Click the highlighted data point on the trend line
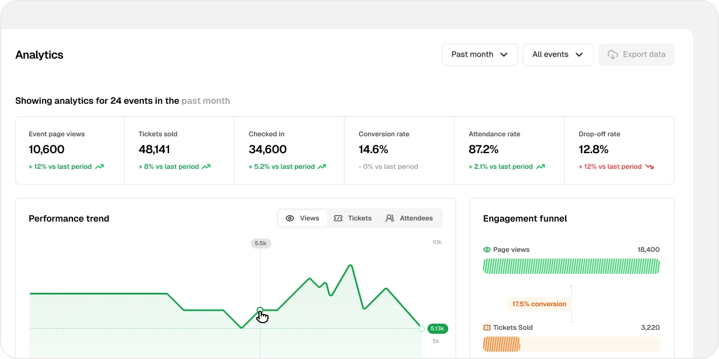Screen dimensions: 719x359 tap(260, 310)
